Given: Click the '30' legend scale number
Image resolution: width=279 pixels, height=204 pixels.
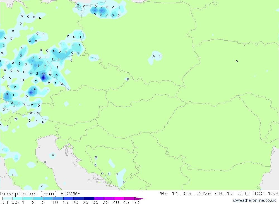Looking at the screenshot, I should click(x=95, y=202).
